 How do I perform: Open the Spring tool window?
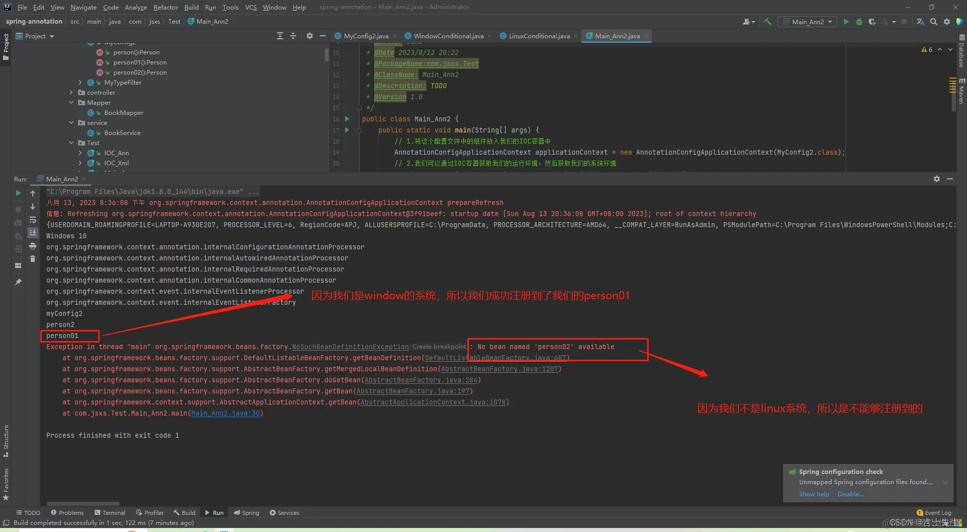point(246,513)
